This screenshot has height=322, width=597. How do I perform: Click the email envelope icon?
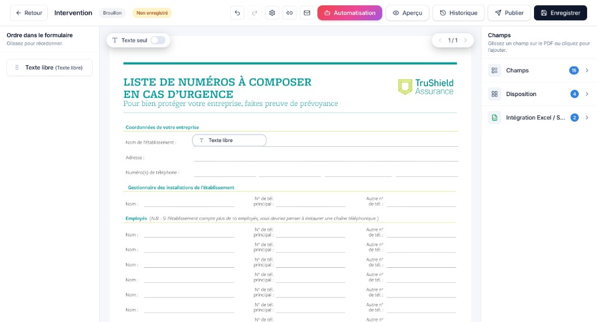point(307,13)
